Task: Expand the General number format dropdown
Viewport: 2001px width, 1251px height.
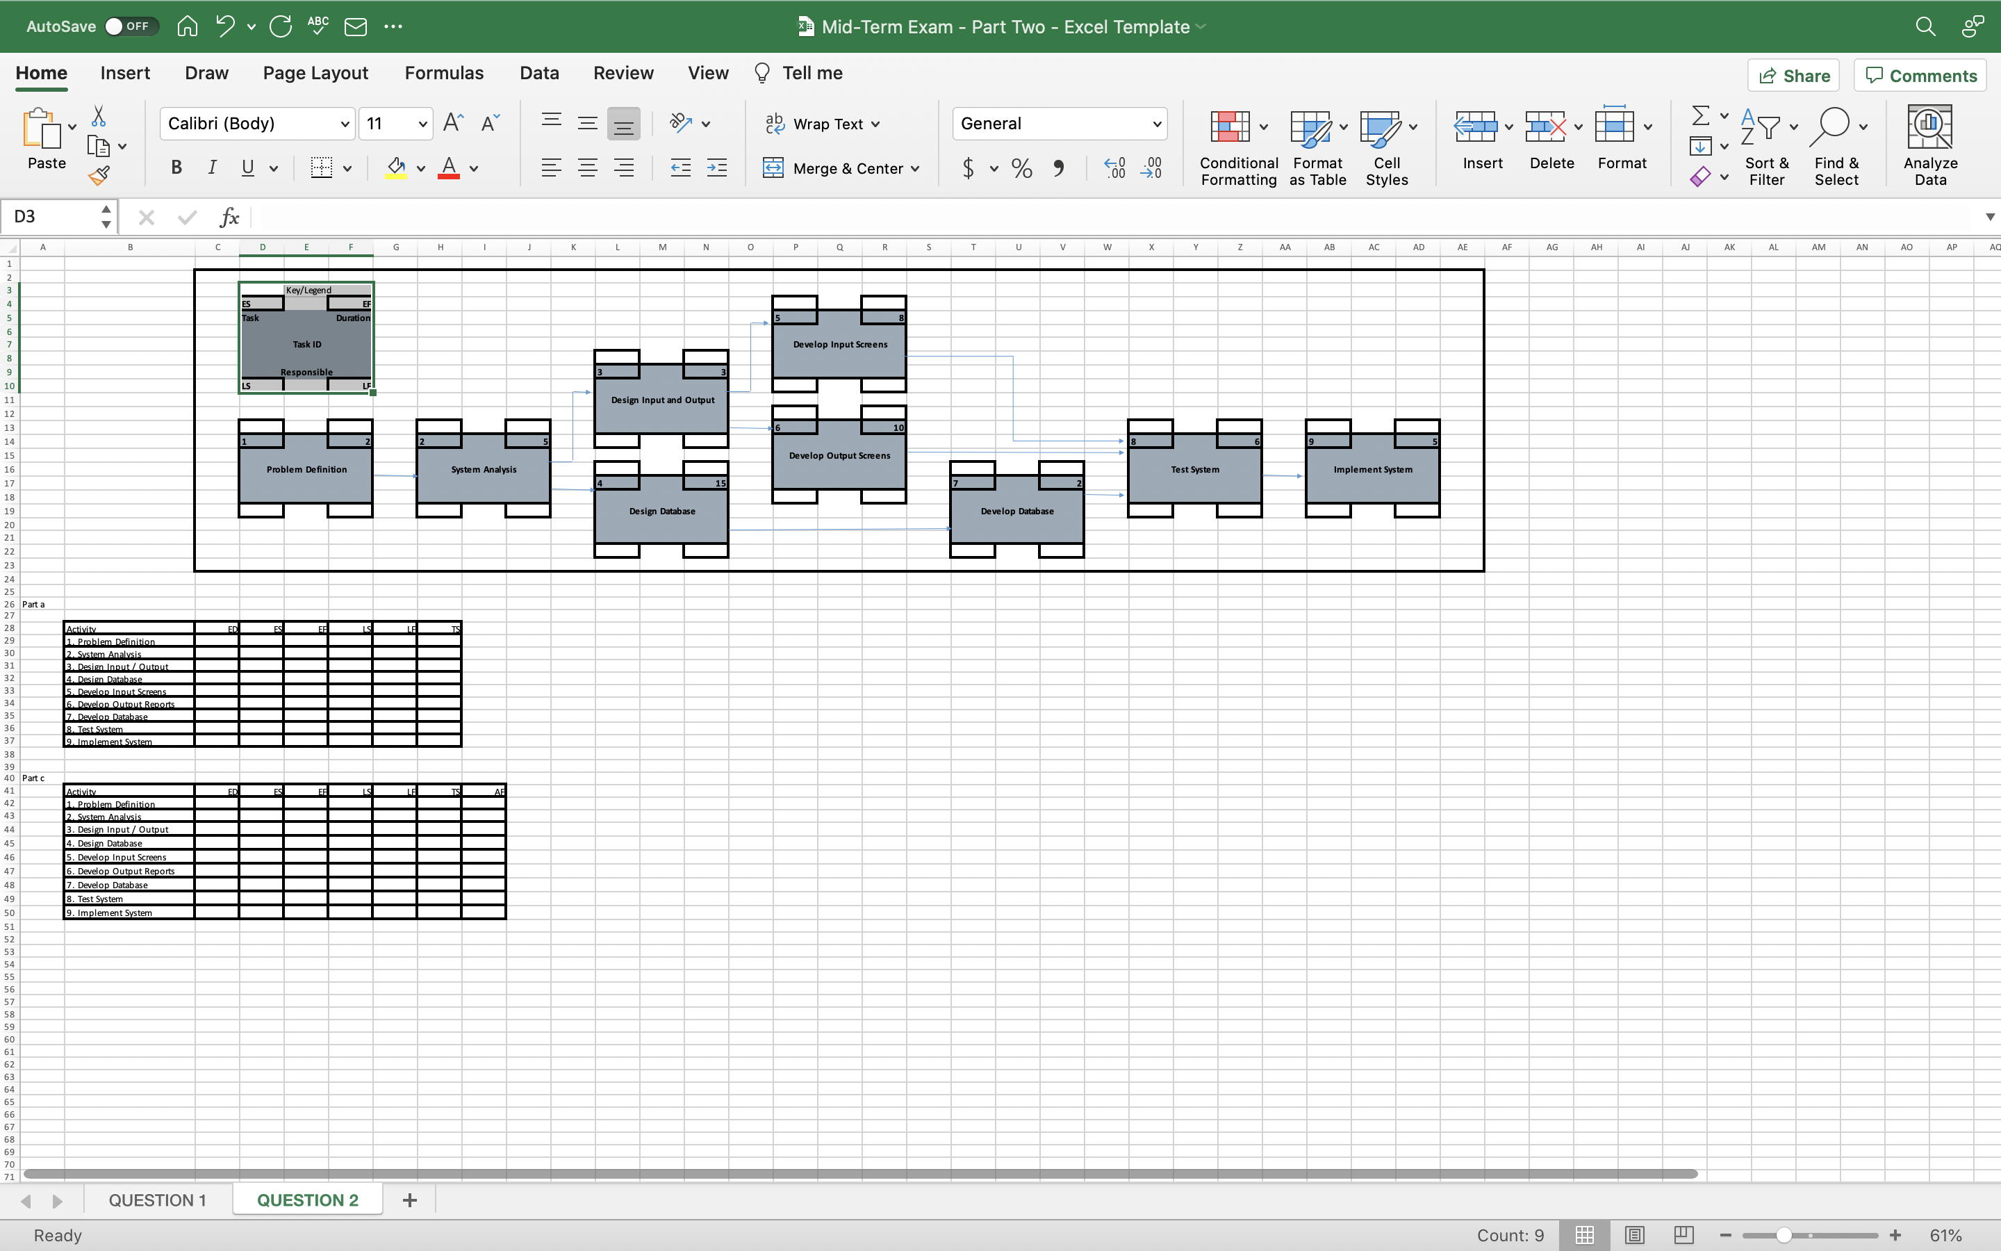Action: (x=1156, y=124)
